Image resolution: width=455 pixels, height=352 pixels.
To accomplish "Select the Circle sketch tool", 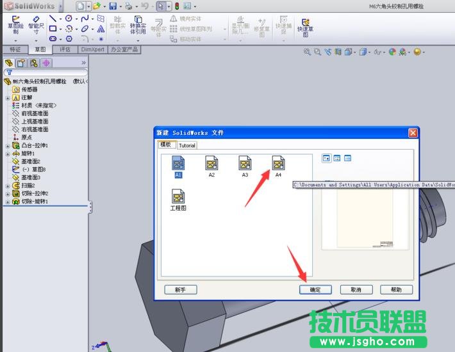I will [69, 19].
